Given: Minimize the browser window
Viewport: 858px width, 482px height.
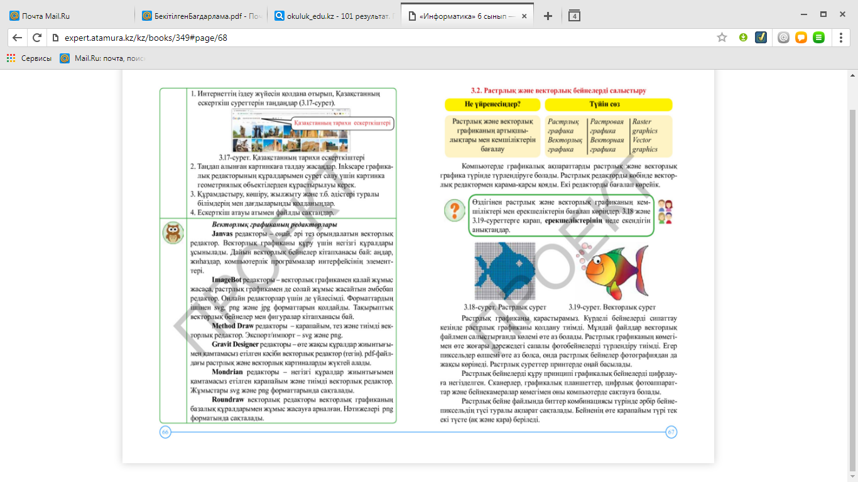Looking at the screenshot, I should (805, 14).
